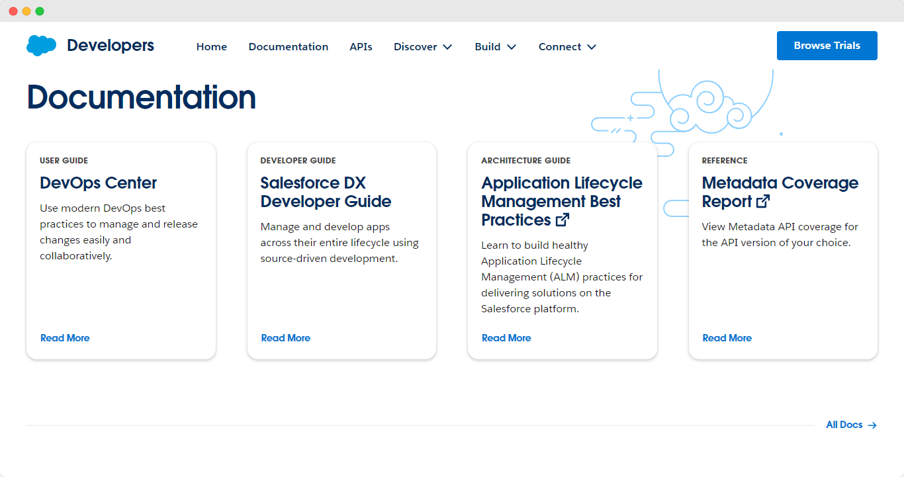
Task: Click the DEVELOPER GUIDE label
Action: point(298,161)
